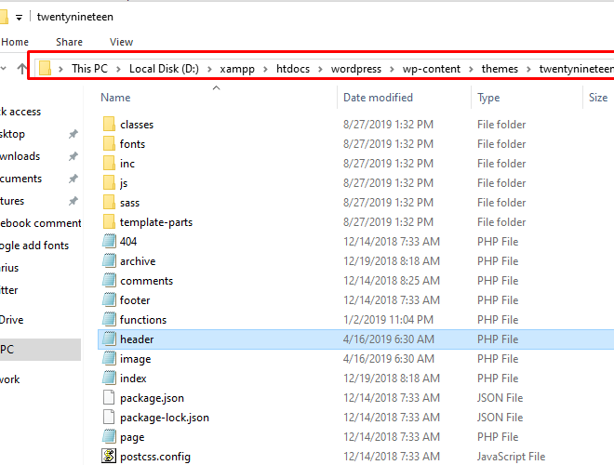The height and width of the screenshot is (465, 614).
Task: Click the postcss.config script icon
Action: [109, 456]
